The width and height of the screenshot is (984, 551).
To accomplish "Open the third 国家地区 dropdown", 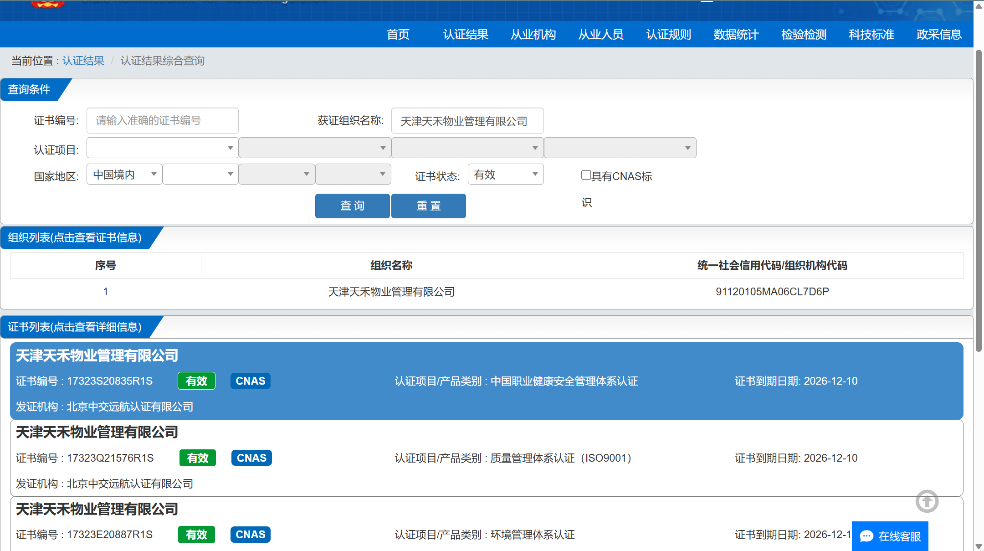I will click(277, 174).
